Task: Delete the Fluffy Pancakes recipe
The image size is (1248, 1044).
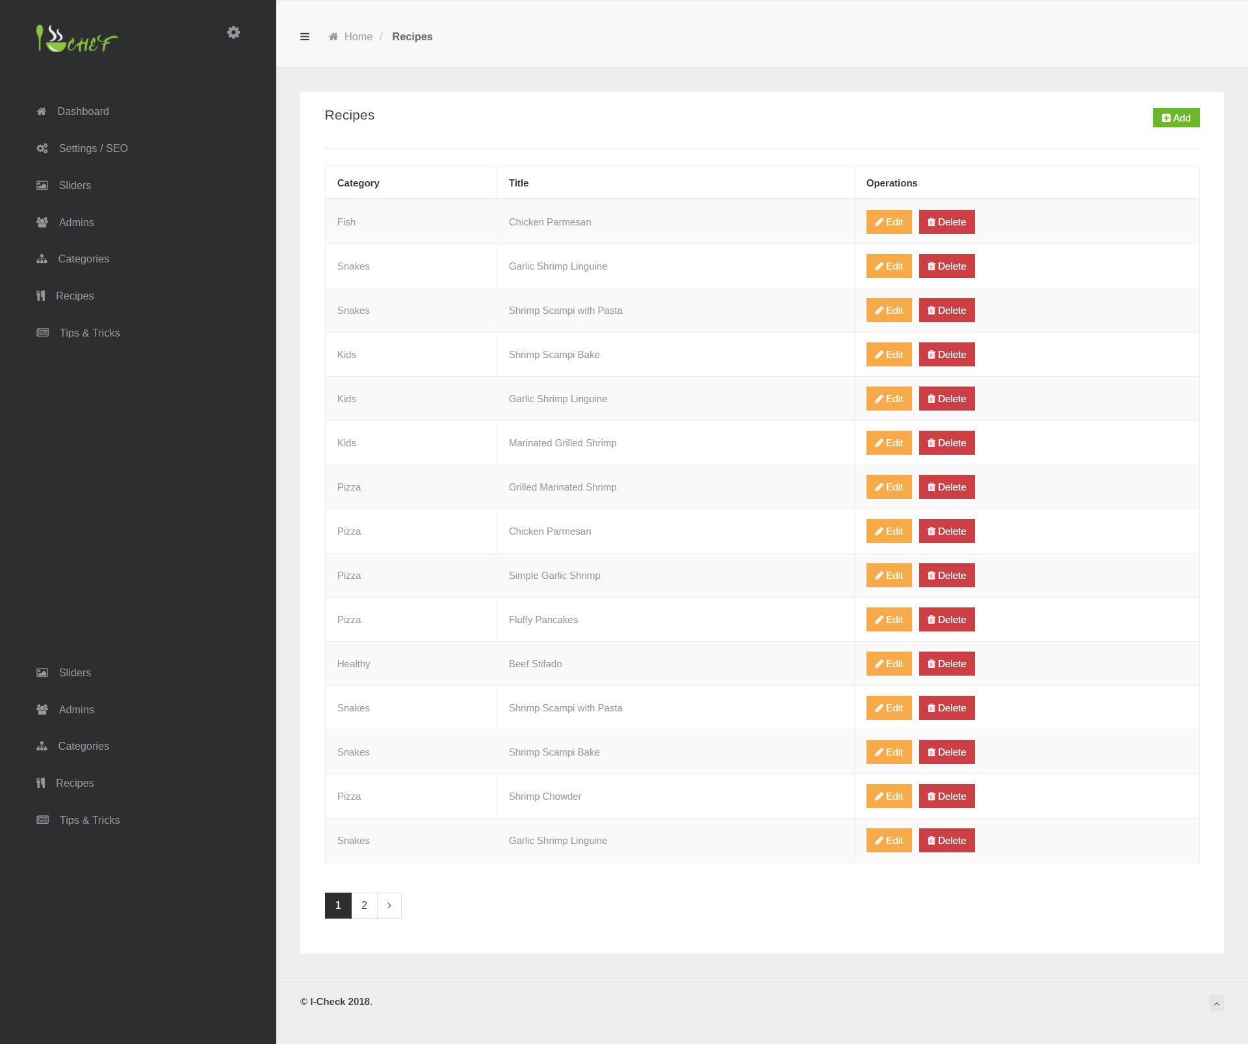Action: point(946,619)
